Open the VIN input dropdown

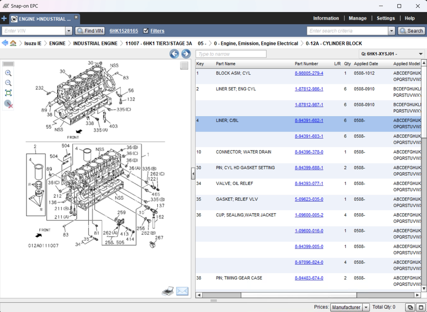tap(69, 31)
